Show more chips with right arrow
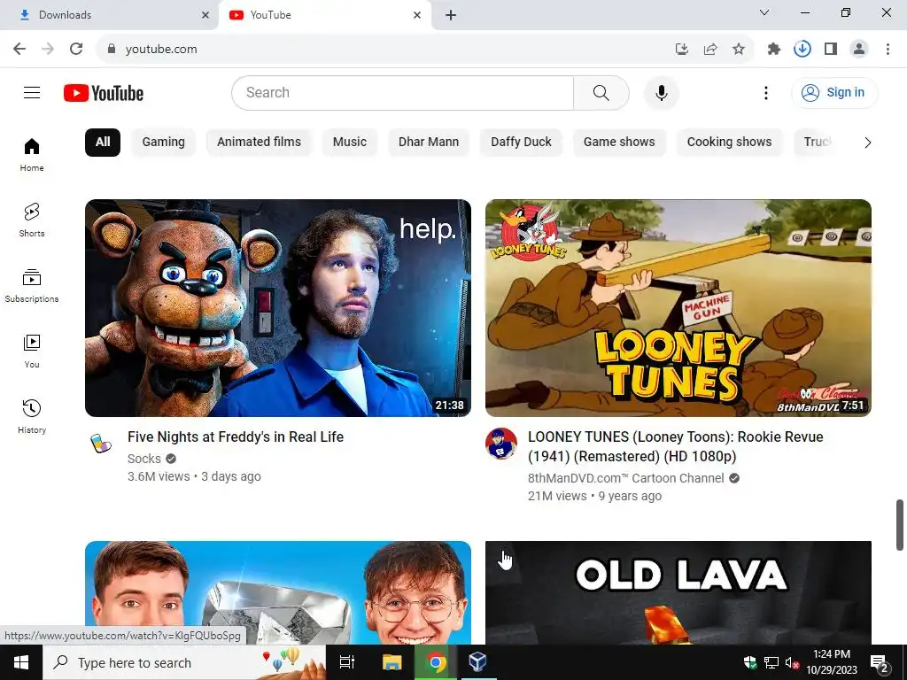This screenshot has width=907, height=680. pyautogui.click(x=867, y=143)
